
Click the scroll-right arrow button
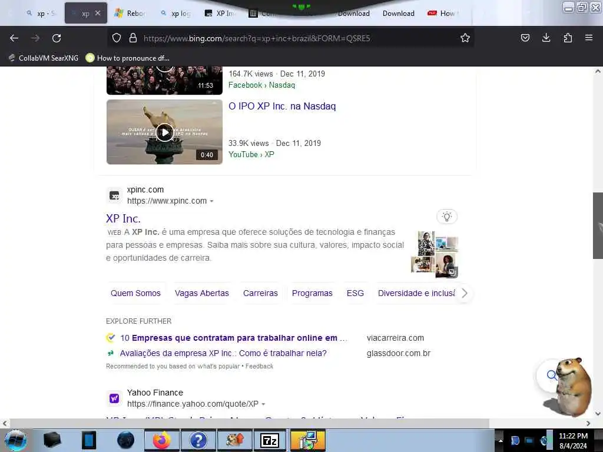pos(588,423)
